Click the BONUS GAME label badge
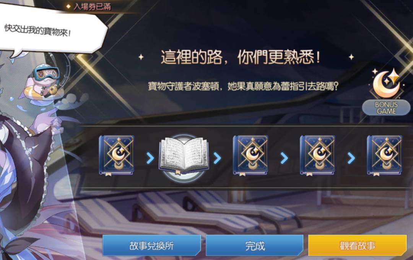 tap(386, 108)
